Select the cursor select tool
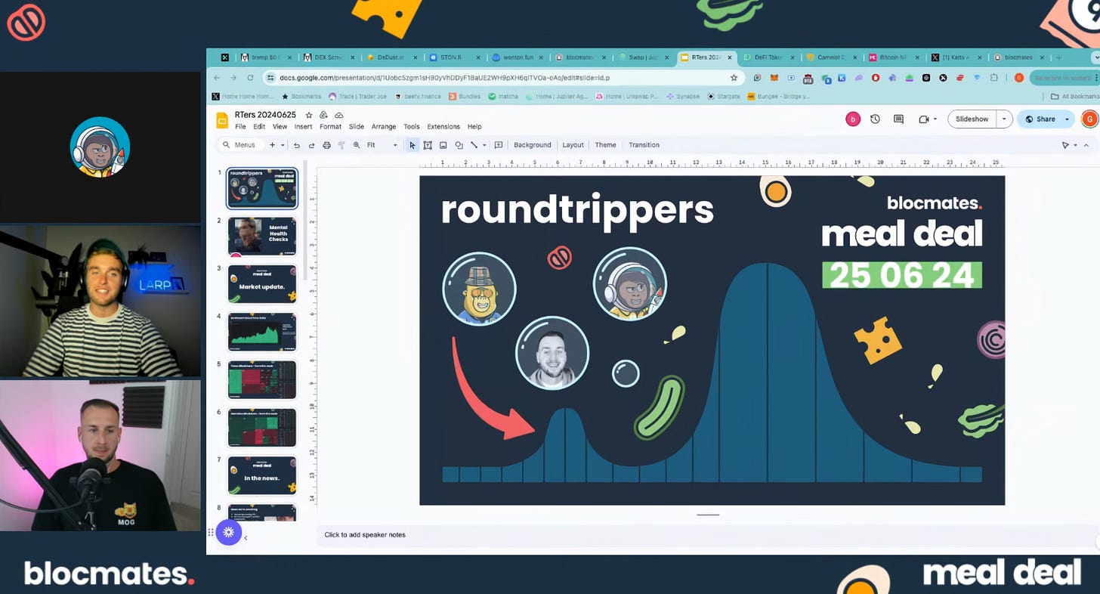The height and width of the screenshot is (594, 1100). (412, 145)
